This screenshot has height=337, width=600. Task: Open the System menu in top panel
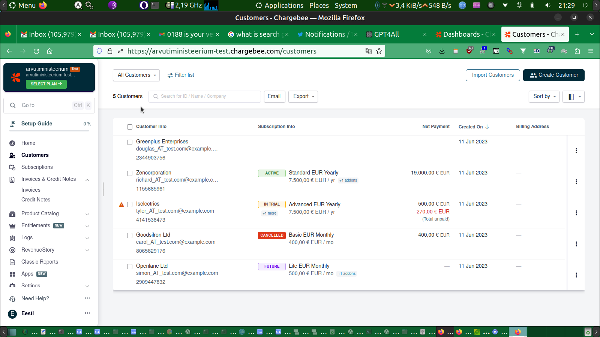coord(346,6)
